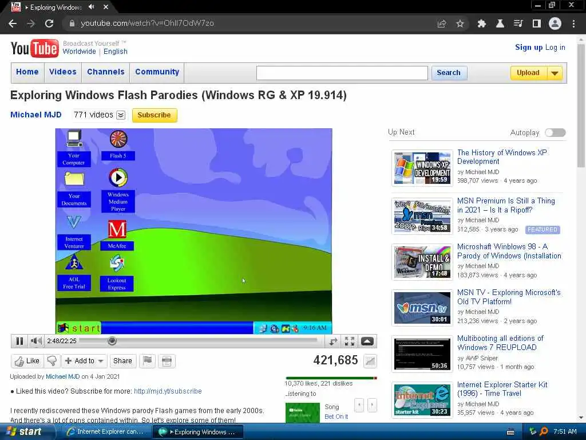Click site lock icon in address bar
This screenshot has height=440, width=586.
[x=72, y=23]
